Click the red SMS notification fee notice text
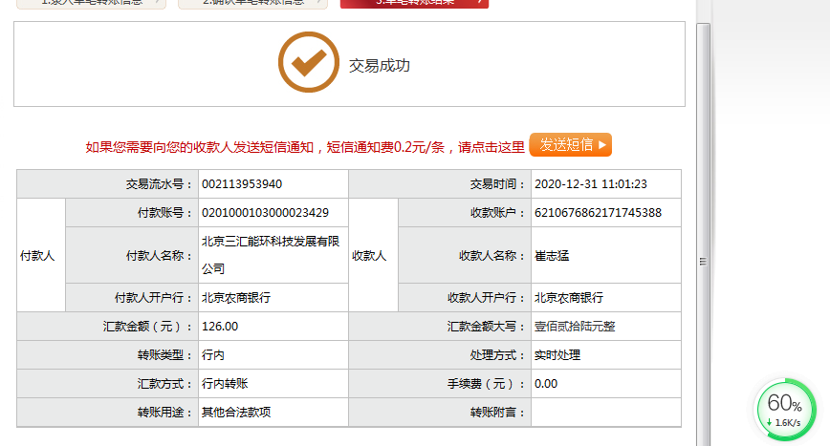Screen dimensions: 830x446 click(x=305, y=146)
